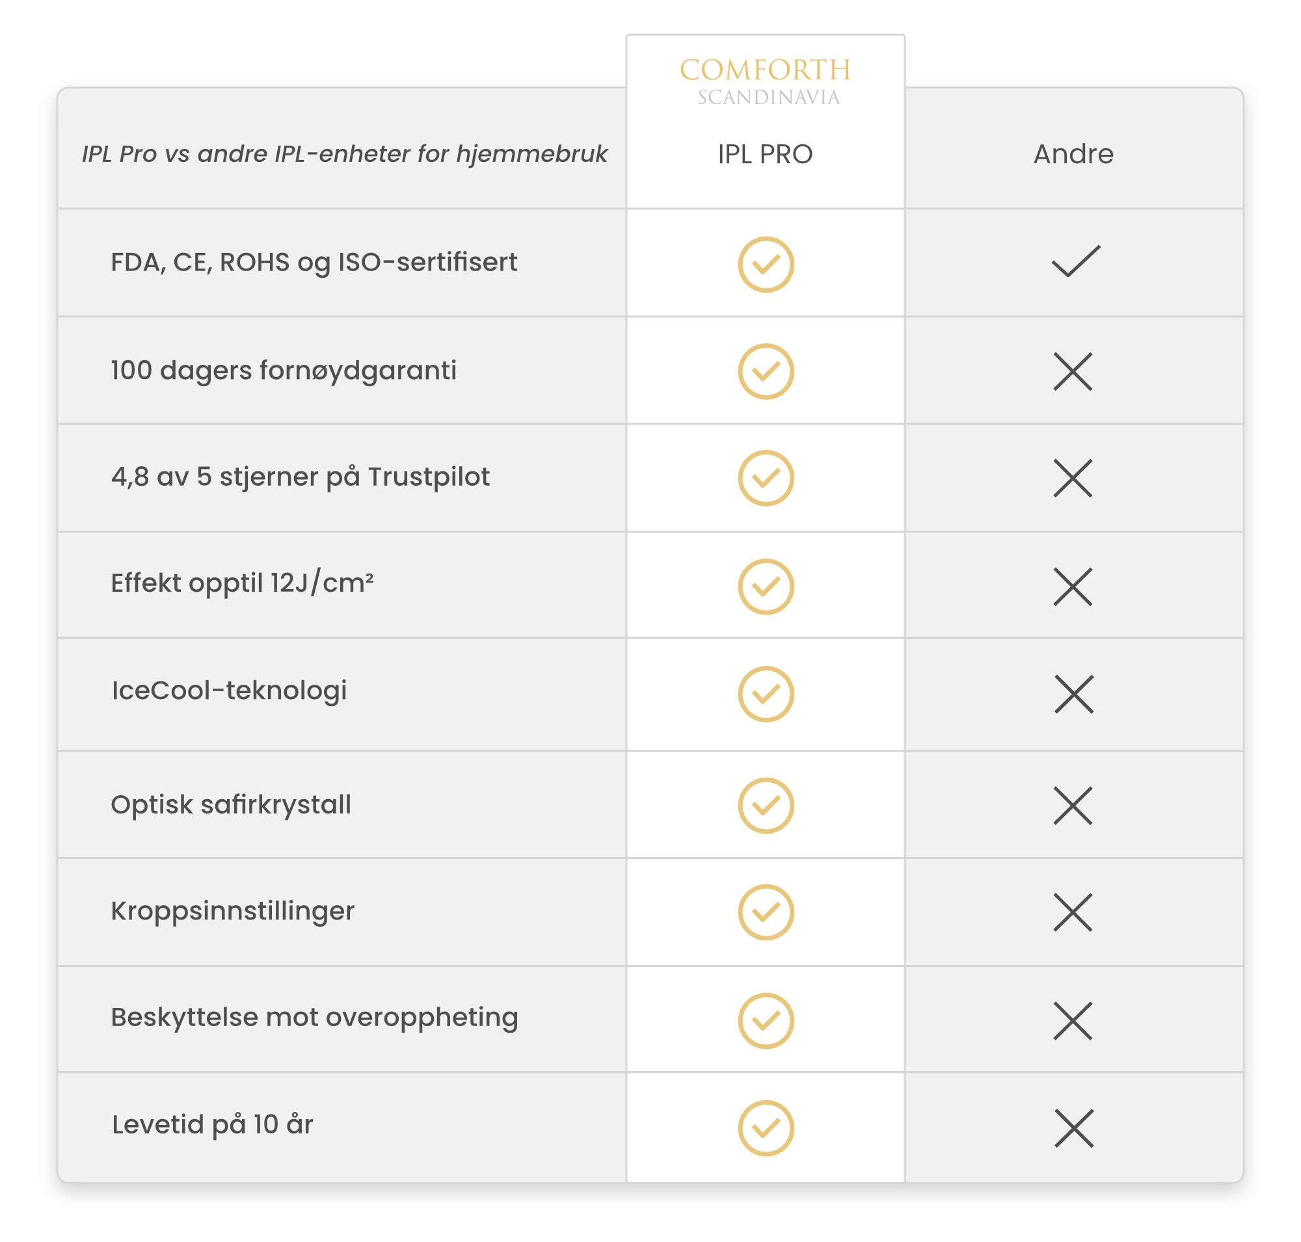The image size is (1301, 1242).
Task: Select the IPL PRO column header
Action: [765, 154]
